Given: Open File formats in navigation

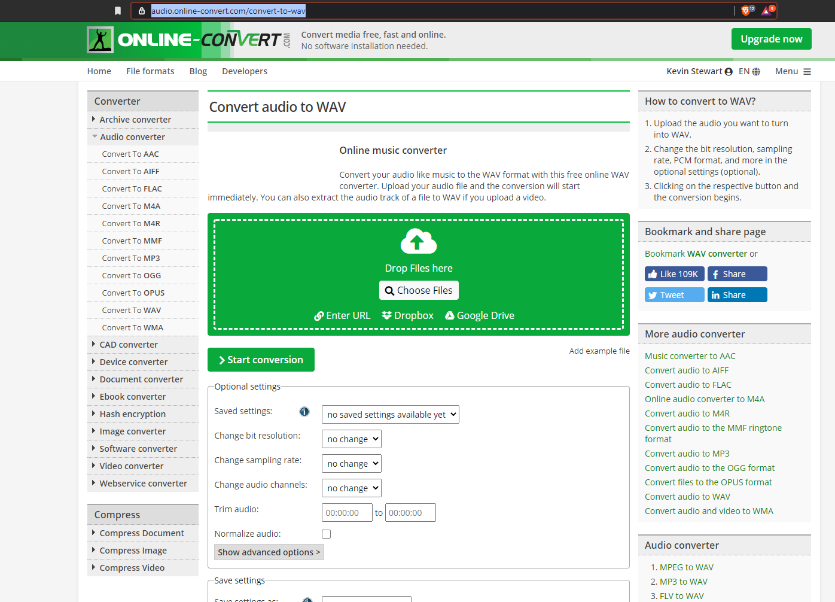Looking at the screenshot, I should 150,71.
